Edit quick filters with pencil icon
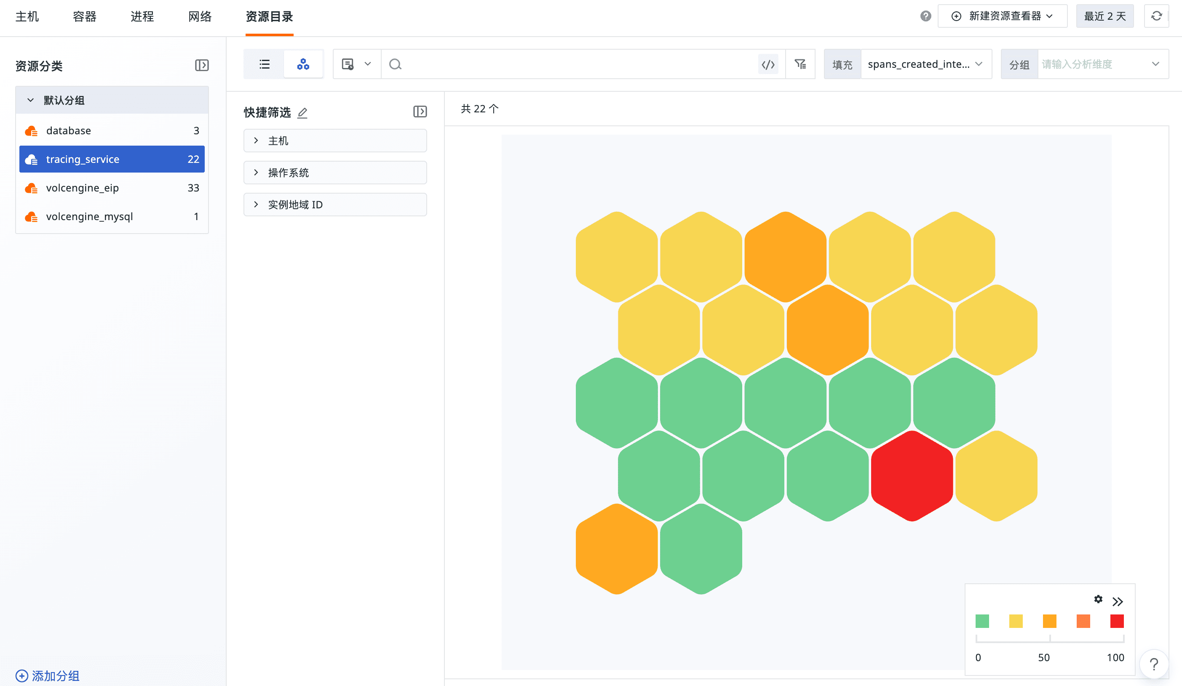The width and height of the screenshot is (1182, 686). point(302,113)
